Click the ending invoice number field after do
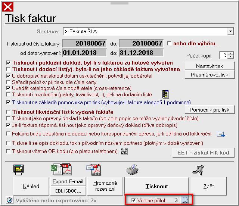Viewport: 239px width, 206px height. tap(141, 43)
